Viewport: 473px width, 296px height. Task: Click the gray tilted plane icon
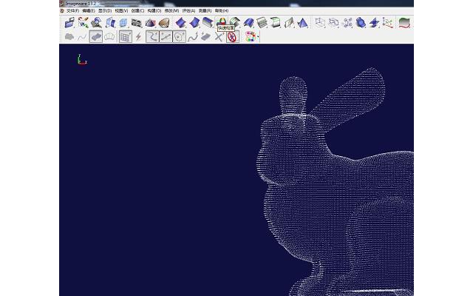coord(289,23)
